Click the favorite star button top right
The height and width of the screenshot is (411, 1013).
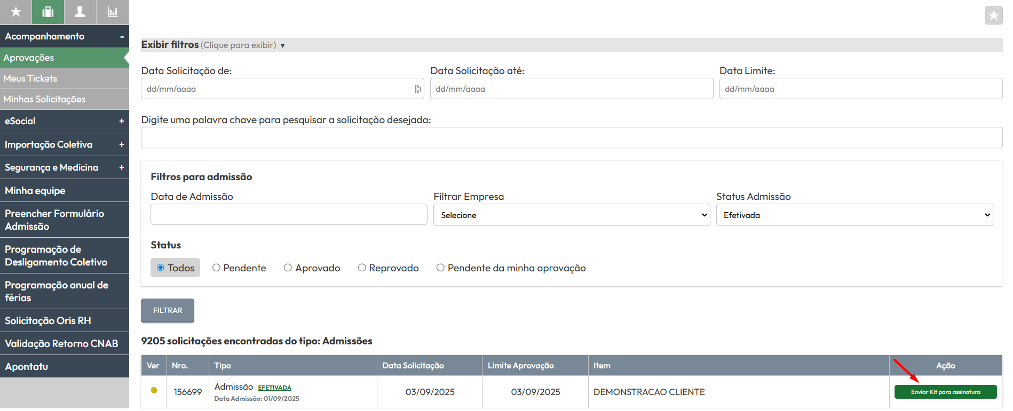[x=993, y=15]
